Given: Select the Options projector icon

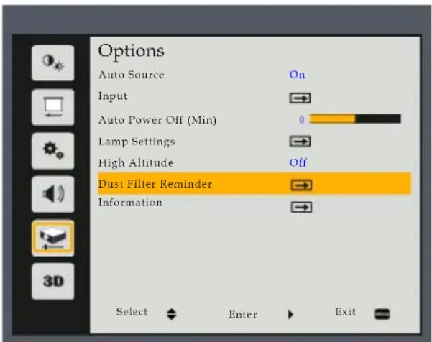Looking at the screenshot, I should pyautogui.click(x=52, y=239).
